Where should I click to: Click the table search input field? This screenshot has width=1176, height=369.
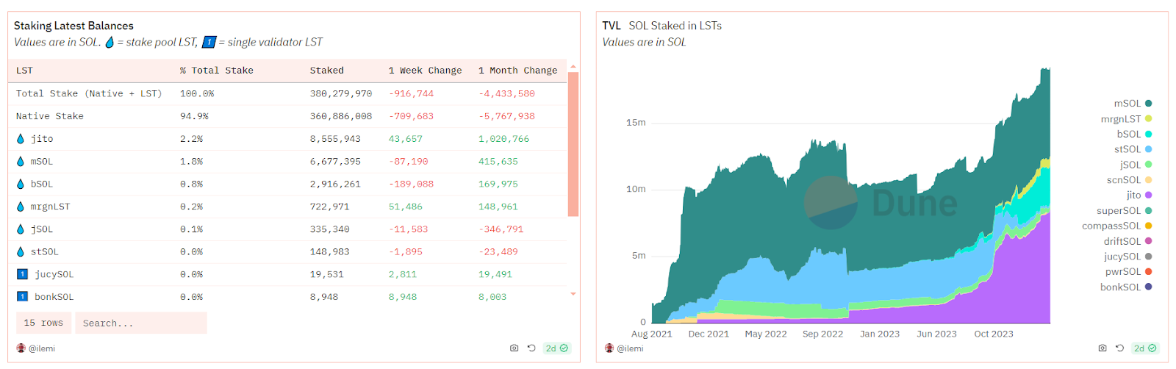[x=141, y=323]
